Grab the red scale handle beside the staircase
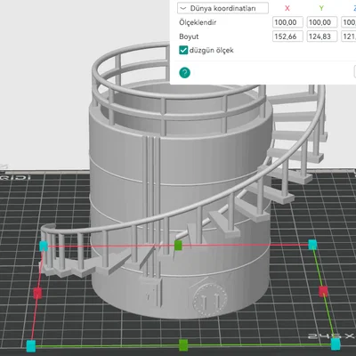The image size is (356, 356). 37,293
